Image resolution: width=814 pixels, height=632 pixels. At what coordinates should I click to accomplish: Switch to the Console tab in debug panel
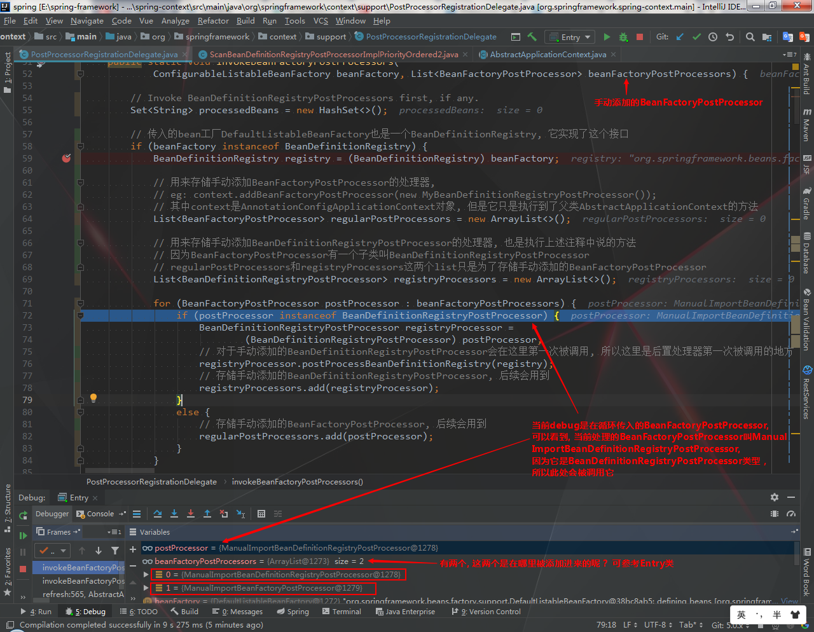pos(100,514)
